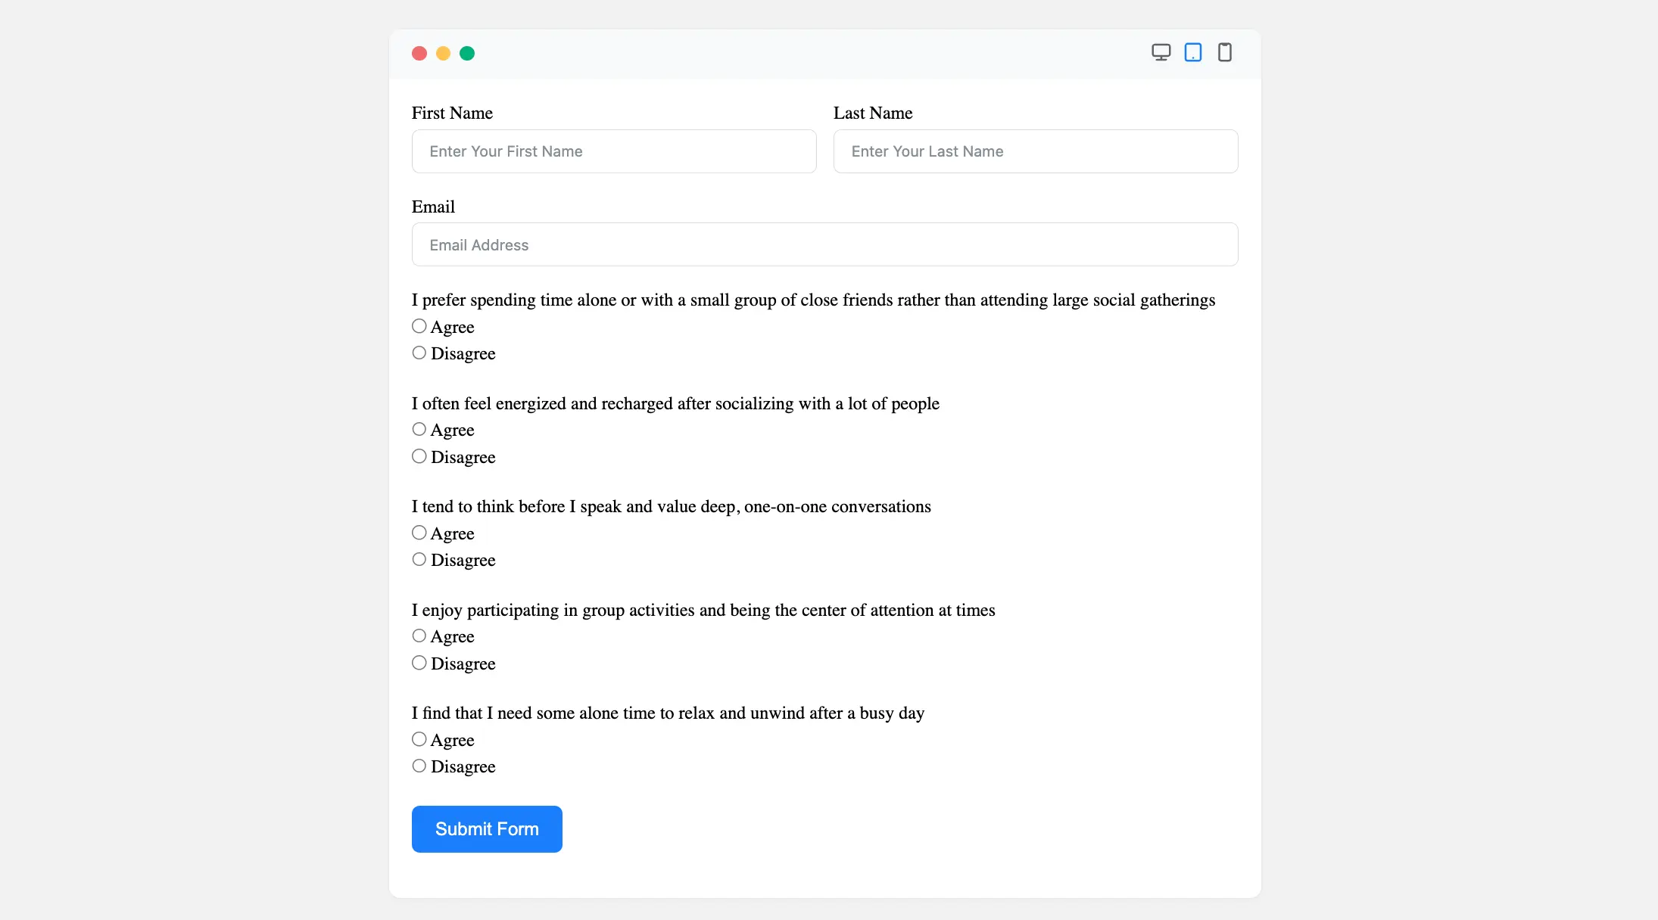Image resolution: width=1658 pixels, height=920 pixels.
Task: Select the tablet preview icon
Action: (x=1193, y=52)
